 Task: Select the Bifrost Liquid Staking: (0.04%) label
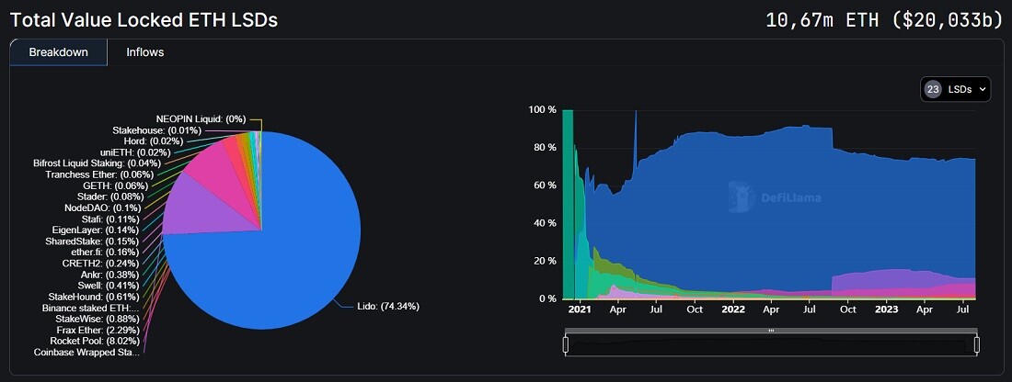pos(97,163)
